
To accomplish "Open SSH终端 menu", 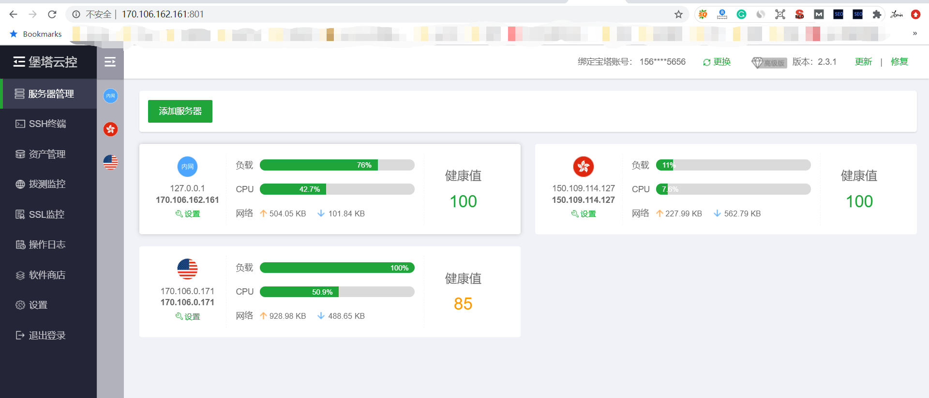I will click(x=48, y=124).
